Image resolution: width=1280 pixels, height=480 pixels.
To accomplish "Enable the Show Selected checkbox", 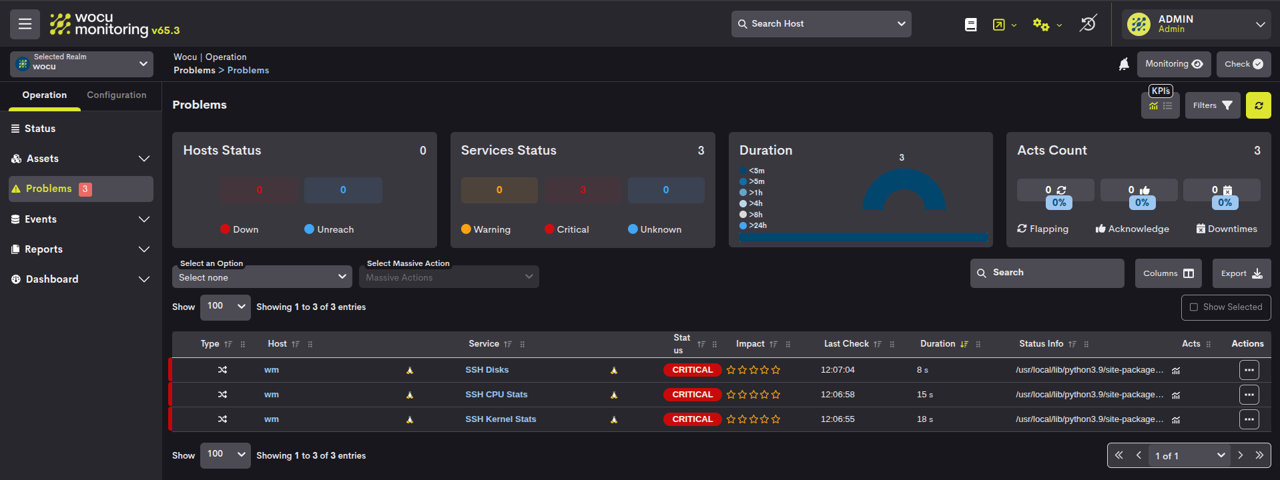I will (x=1194, y=307).
